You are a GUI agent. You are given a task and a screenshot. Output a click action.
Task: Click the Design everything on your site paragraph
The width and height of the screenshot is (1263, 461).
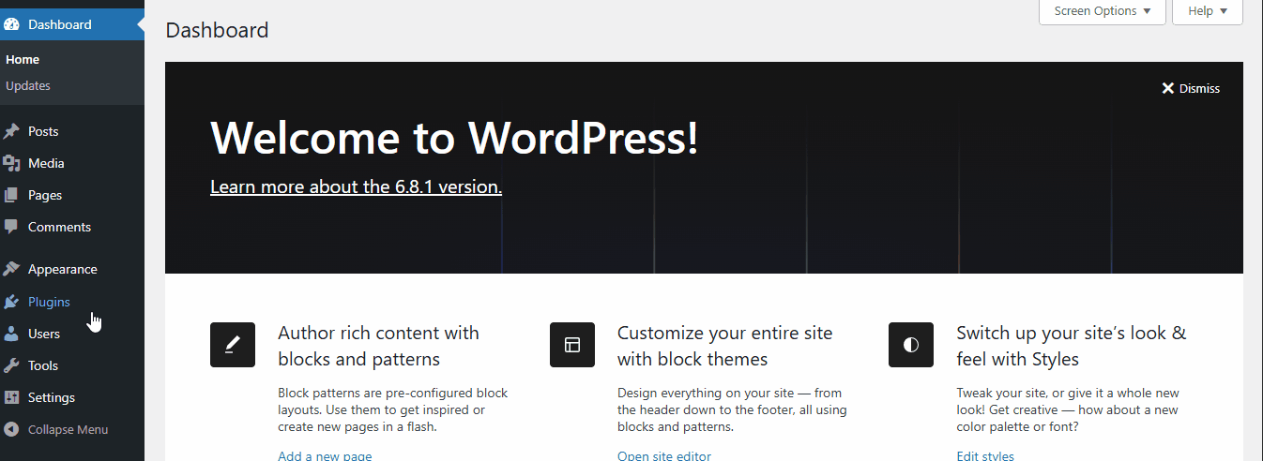(x=732, y=409)
